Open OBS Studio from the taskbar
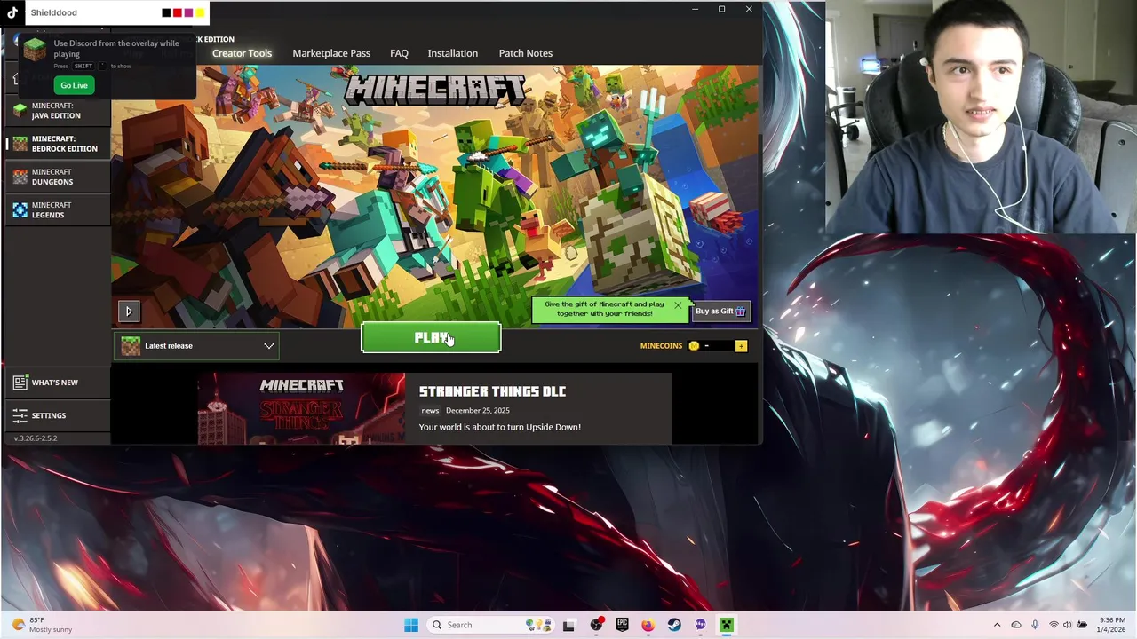Screen dimensions: 1137x639 click(x=596, y=625)
